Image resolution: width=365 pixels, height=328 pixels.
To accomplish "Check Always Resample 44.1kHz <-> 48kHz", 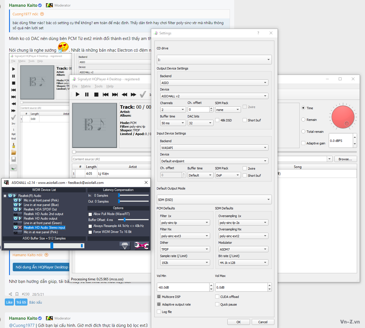I will (x=90, y=226).
